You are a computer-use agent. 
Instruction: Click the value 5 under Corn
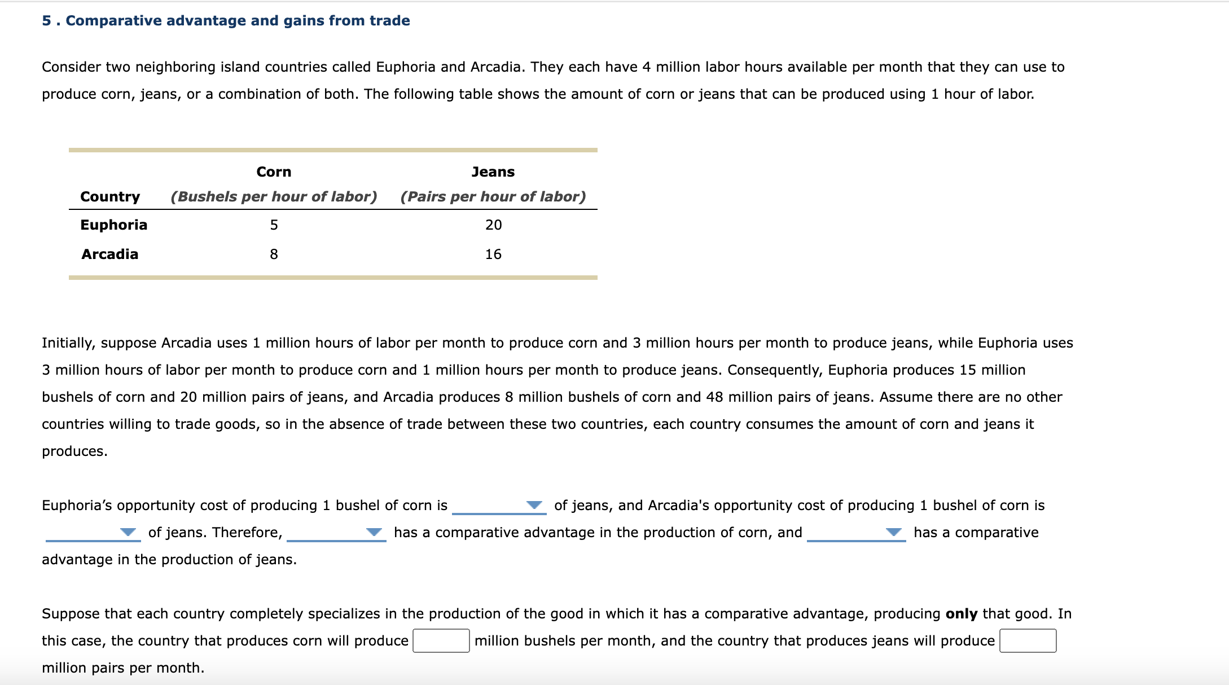pyautogui.click(x=274, y=225)
